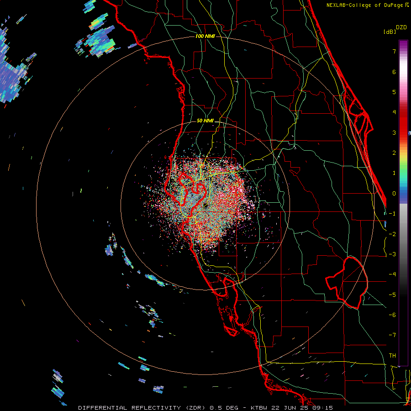Click the -5 value on color scale
Image resolution: width=411 pixels, height=411 pixels.
pyautogui.click(x=392, y=295)
